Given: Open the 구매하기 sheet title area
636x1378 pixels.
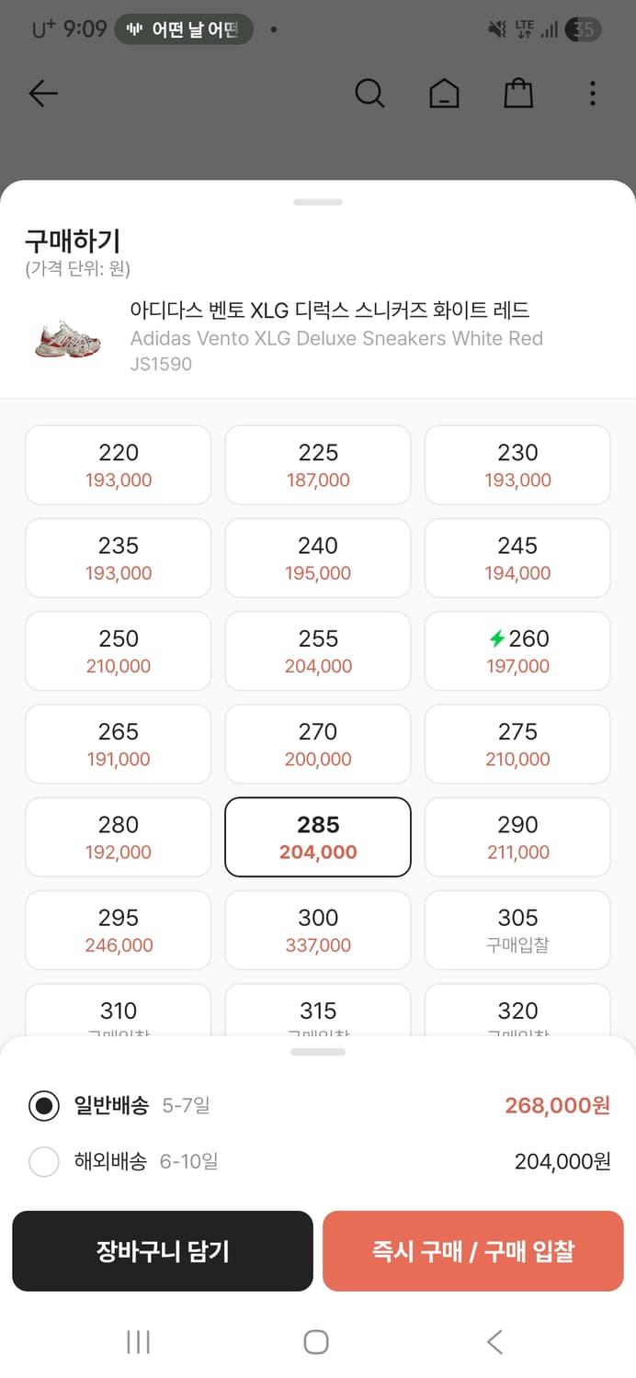Looking at the screenshot, I should tap(68, 242).
